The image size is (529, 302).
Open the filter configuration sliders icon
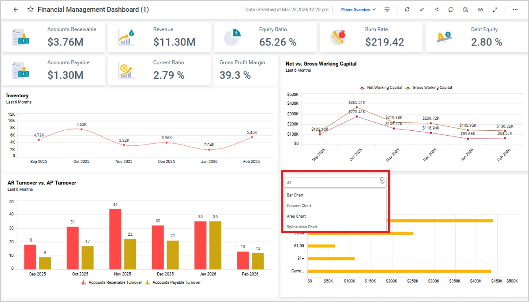point(387,10)
